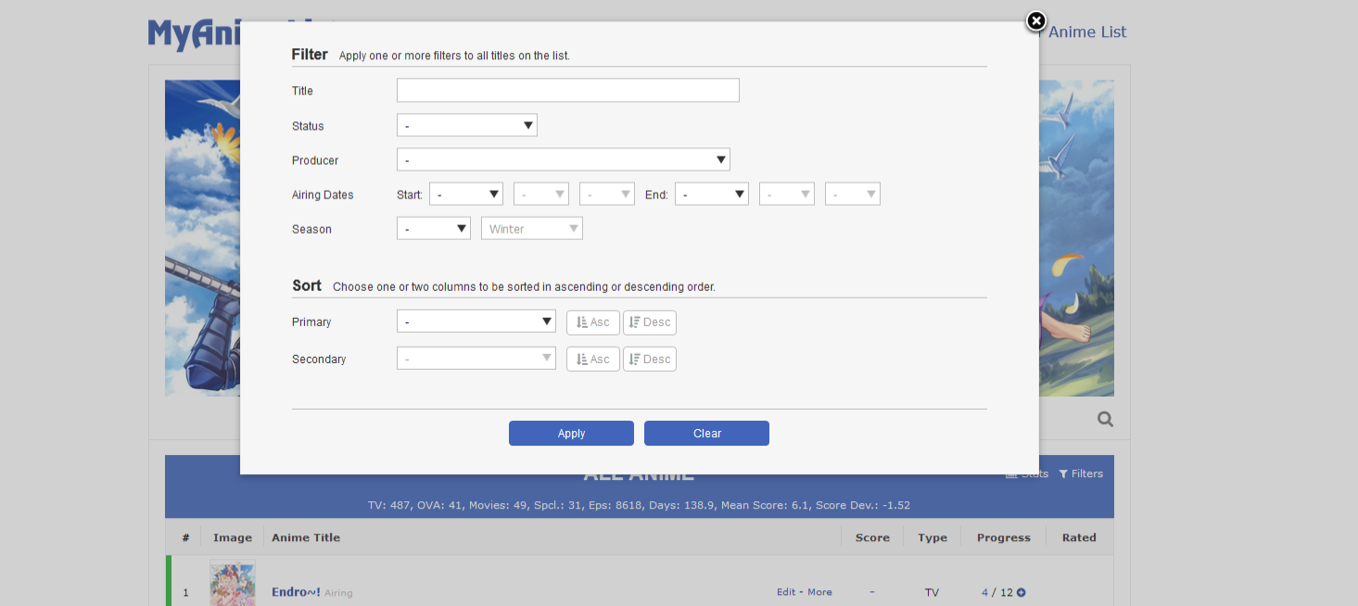Increment Endro~! episode progress with plus icon
The height and width of the screenshot is (606, 1358).
tap(1022, 593)
